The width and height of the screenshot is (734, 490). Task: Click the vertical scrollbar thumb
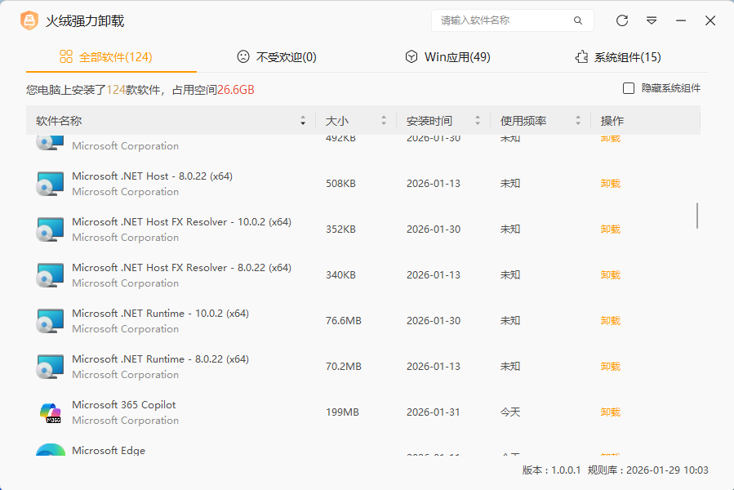(696, 216)
